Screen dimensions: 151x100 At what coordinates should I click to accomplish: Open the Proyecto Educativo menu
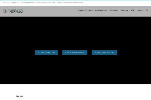(x=85, y=10)
